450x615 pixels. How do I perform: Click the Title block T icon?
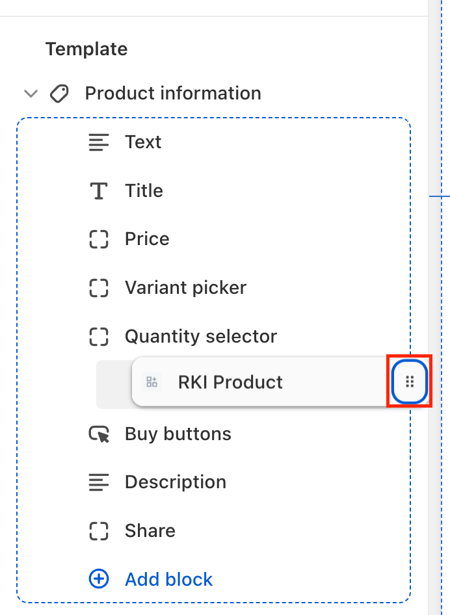tap(99, 191)
